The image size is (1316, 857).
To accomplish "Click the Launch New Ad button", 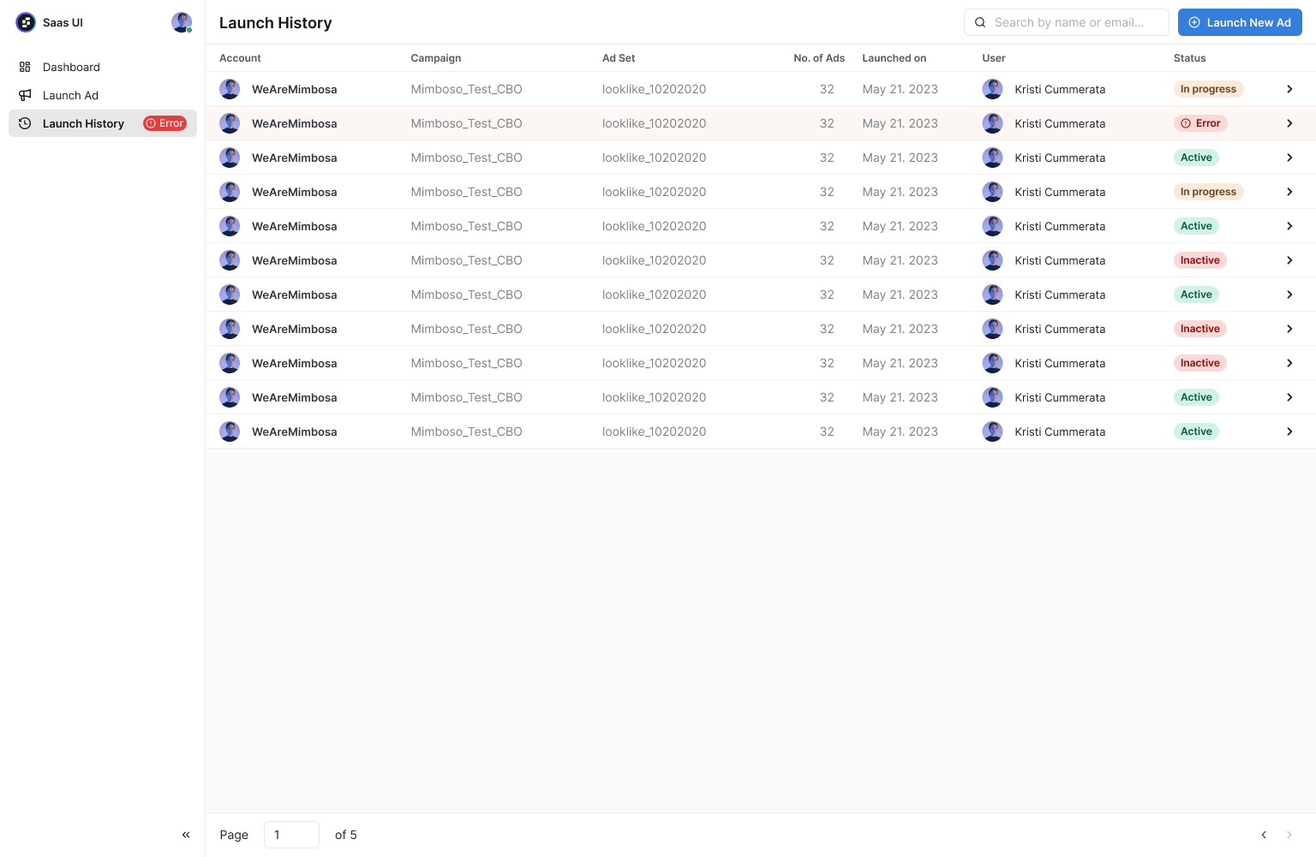I will pos(1240,22).
